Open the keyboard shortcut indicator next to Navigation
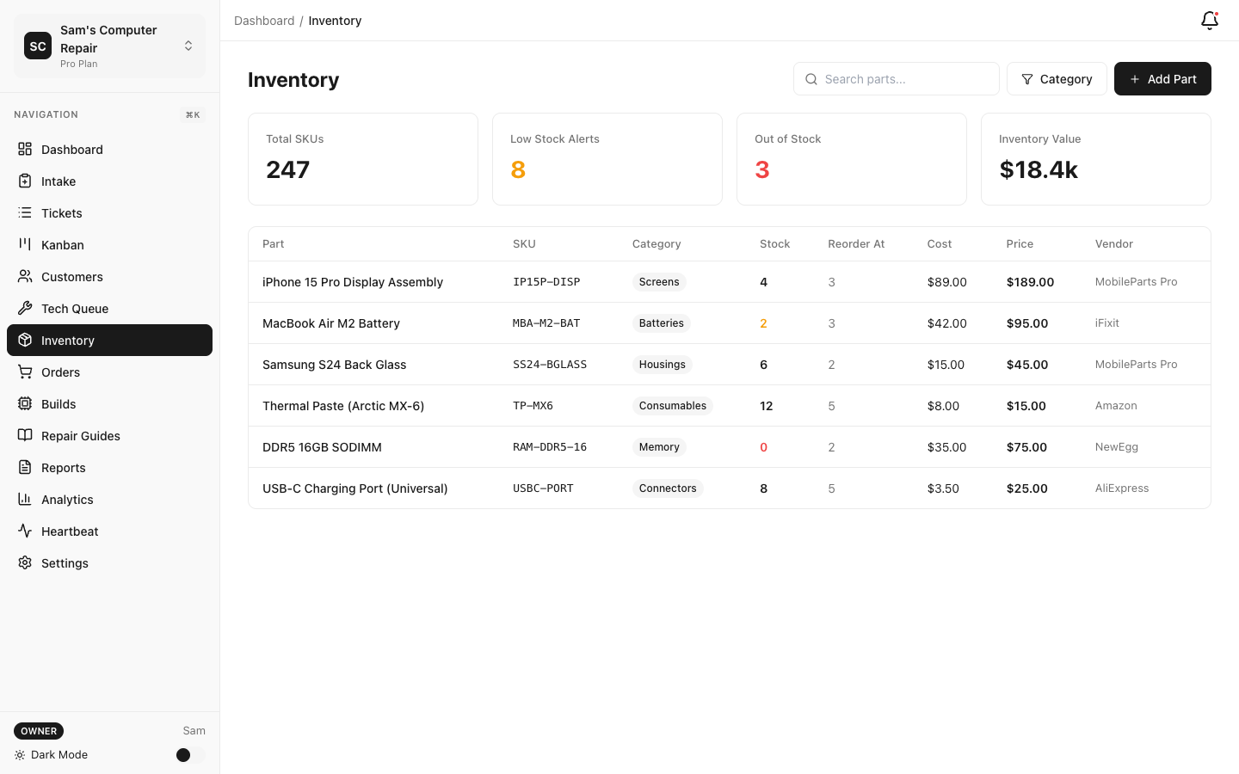This screenshot has height=774, width=1239. [192, 114]
